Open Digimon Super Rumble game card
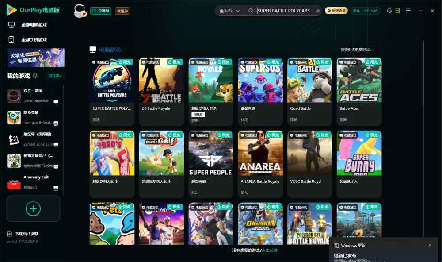The height and width of the screenshot is (262, 442). point(260,223)
